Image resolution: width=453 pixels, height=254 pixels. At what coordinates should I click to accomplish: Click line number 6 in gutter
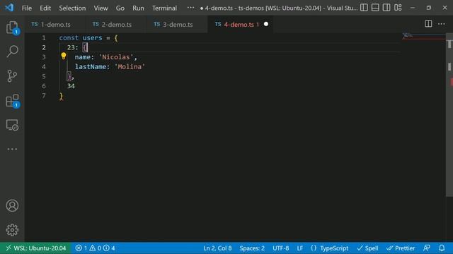44,86
